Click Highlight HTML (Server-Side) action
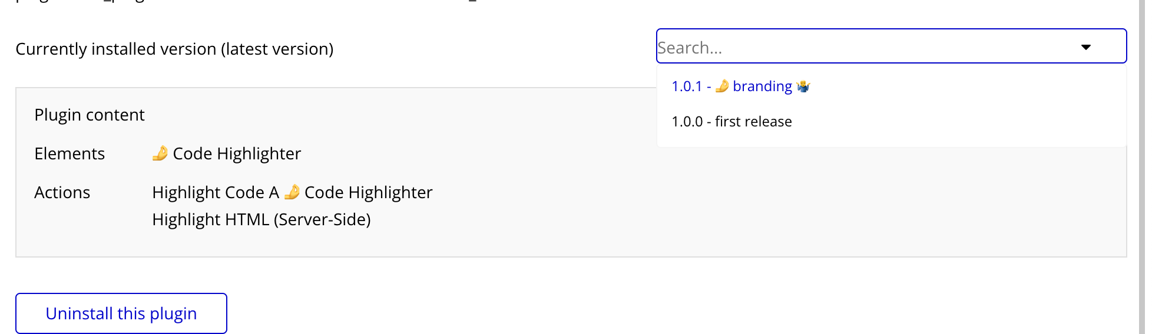1152x334 pixels. pos(261,219)
